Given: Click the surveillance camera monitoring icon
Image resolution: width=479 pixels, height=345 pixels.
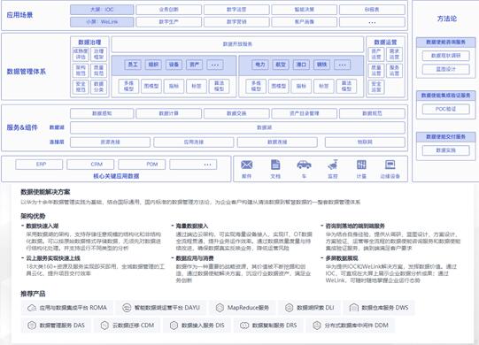Looking at the screenshot, I should (x=333, y=165).
